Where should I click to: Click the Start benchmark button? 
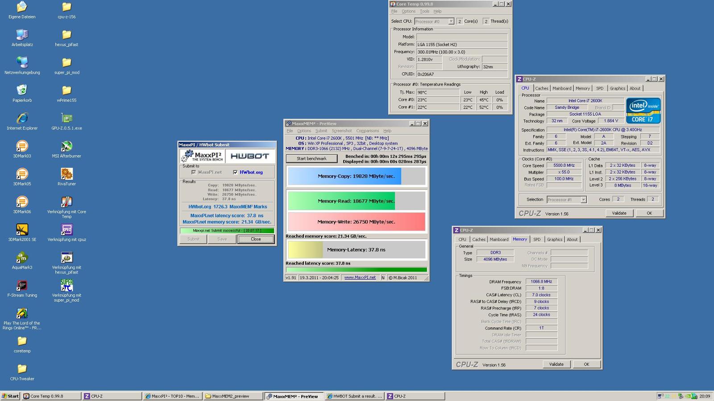click(x=311, y=158)
